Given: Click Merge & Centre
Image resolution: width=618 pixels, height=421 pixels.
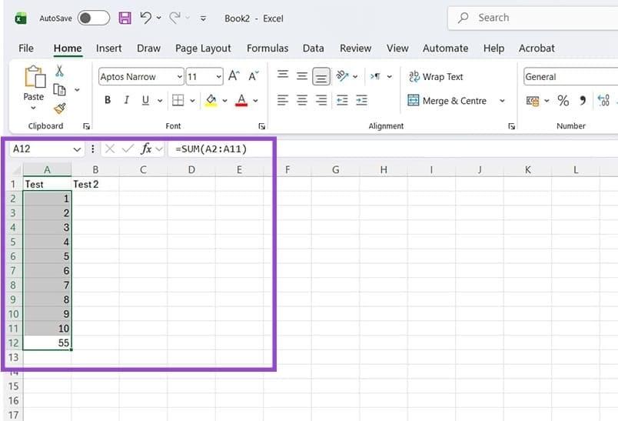Looking at the screenshot, I should pyautogui.click(x=447, y=101).
